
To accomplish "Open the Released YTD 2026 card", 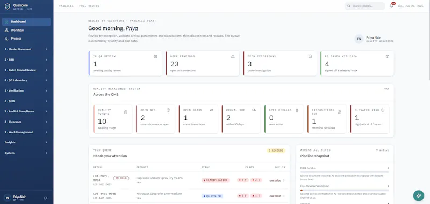I will pyautogui.click(x=357, y=63).
